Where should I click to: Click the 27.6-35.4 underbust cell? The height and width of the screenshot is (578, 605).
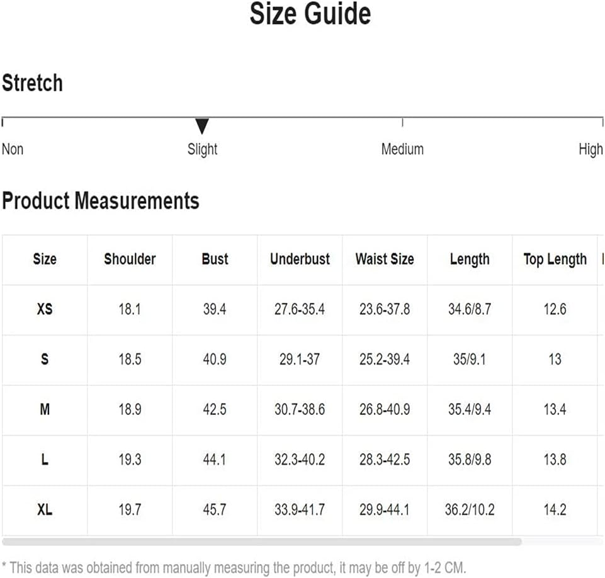point(300,309)
